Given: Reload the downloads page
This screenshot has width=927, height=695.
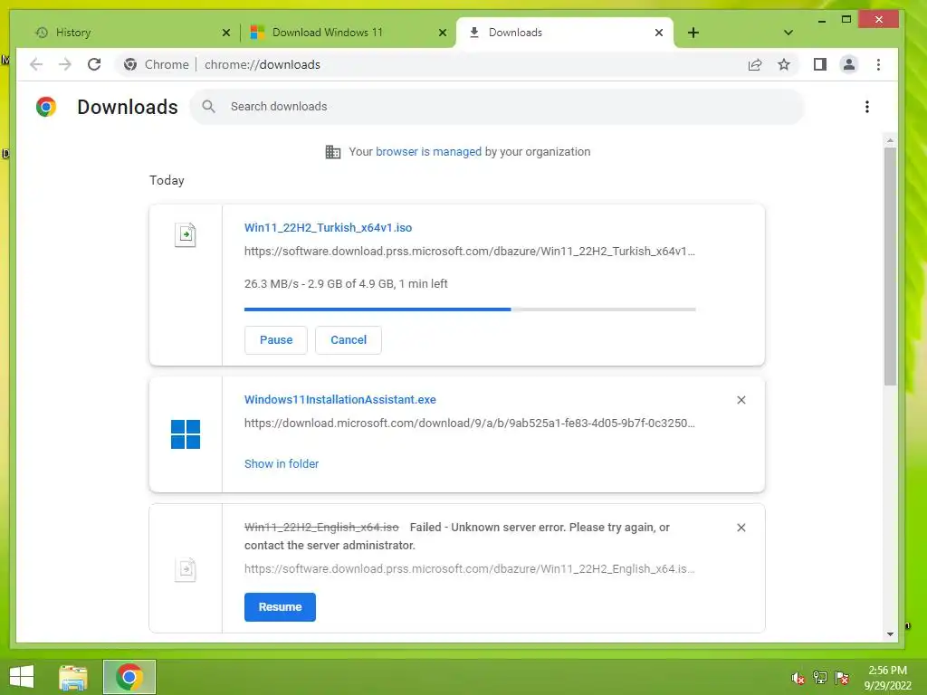Looking at the screenshot, I should pos(94,64).
